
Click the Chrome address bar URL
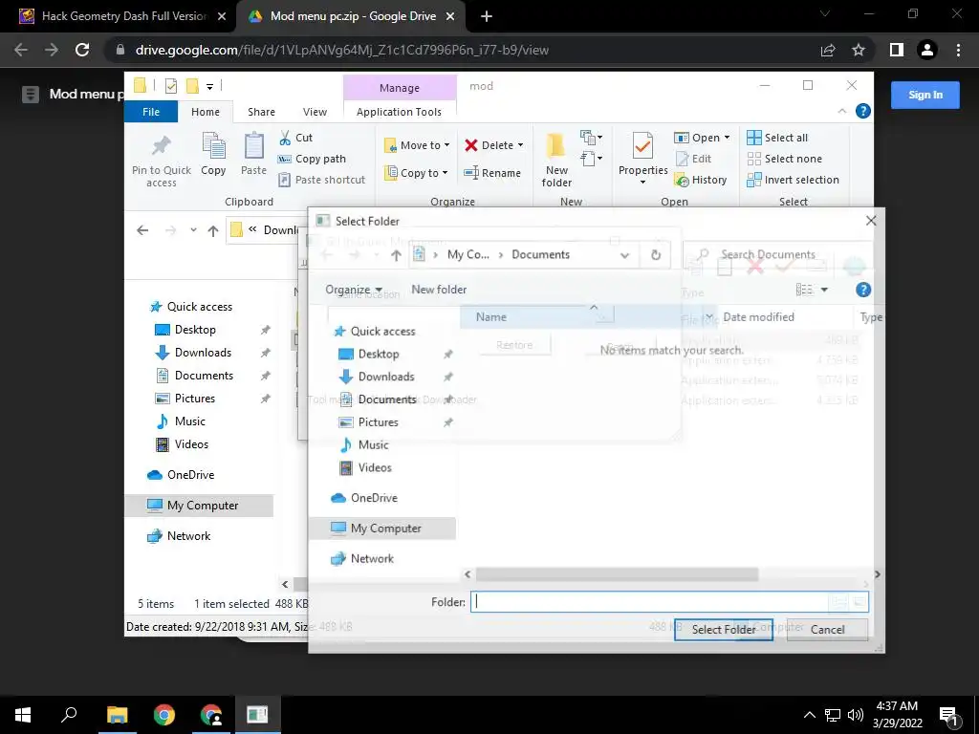click(342, 50)
